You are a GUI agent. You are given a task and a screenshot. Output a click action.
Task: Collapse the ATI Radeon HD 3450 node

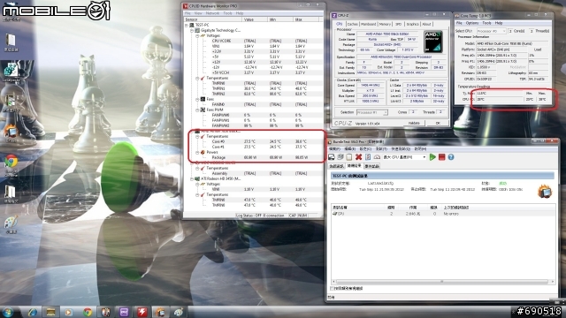tap(192, 178)
